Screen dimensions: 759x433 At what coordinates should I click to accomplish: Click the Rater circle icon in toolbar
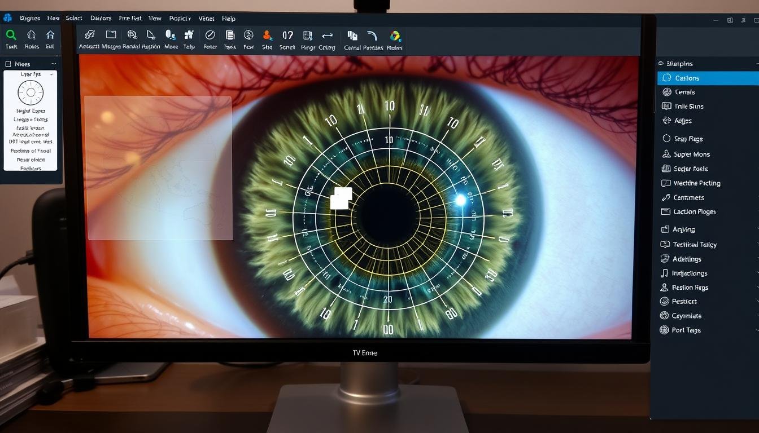(210, 35)
